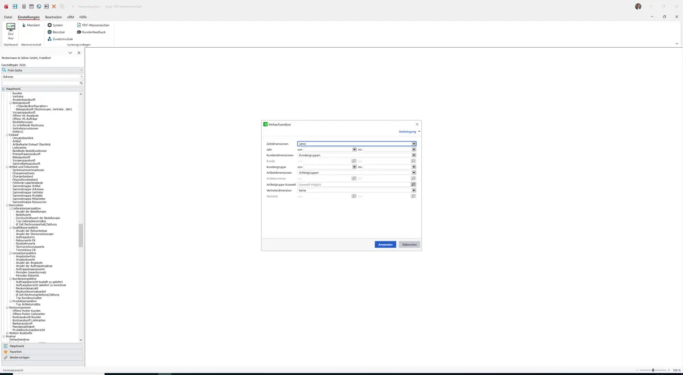This screenshot has height=375, width=683.
Task: Open the Hilfe tab
Action: [83, 17]
